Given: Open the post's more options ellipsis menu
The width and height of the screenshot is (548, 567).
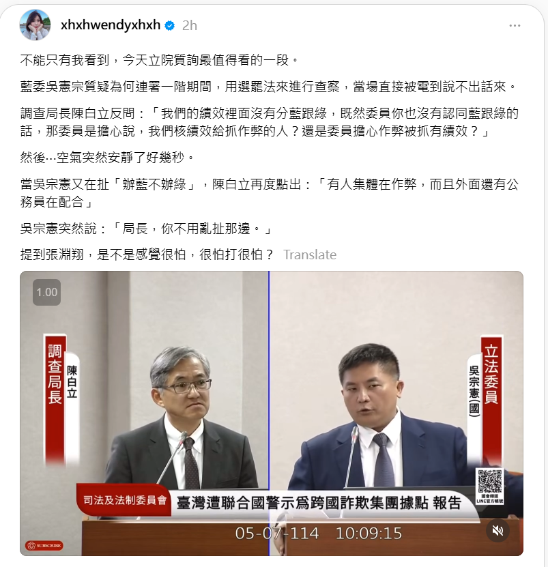Looking at the screenshot, I should [515, 26].
